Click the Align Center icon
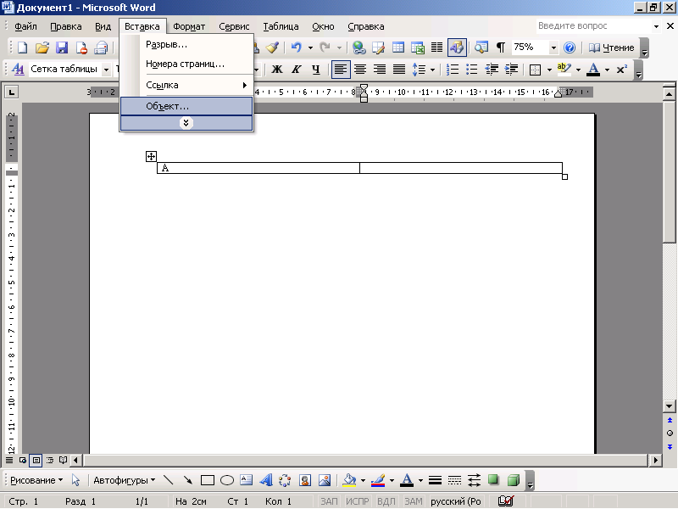 pyautogui.click(x=360, y=70)
